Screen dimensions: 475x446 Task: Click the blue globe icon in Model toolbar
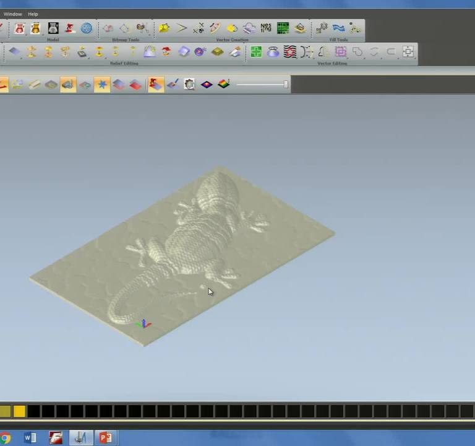(87, 28)
